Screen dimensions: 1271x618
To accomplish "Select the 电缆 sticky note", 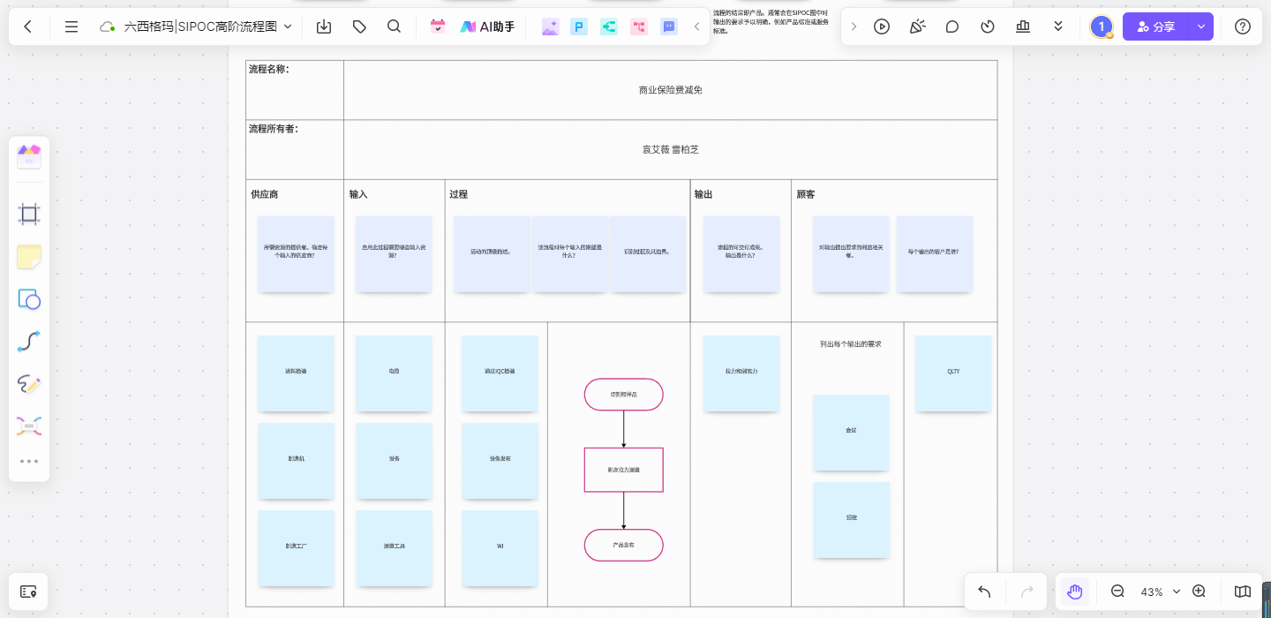I will pos(394,373).
